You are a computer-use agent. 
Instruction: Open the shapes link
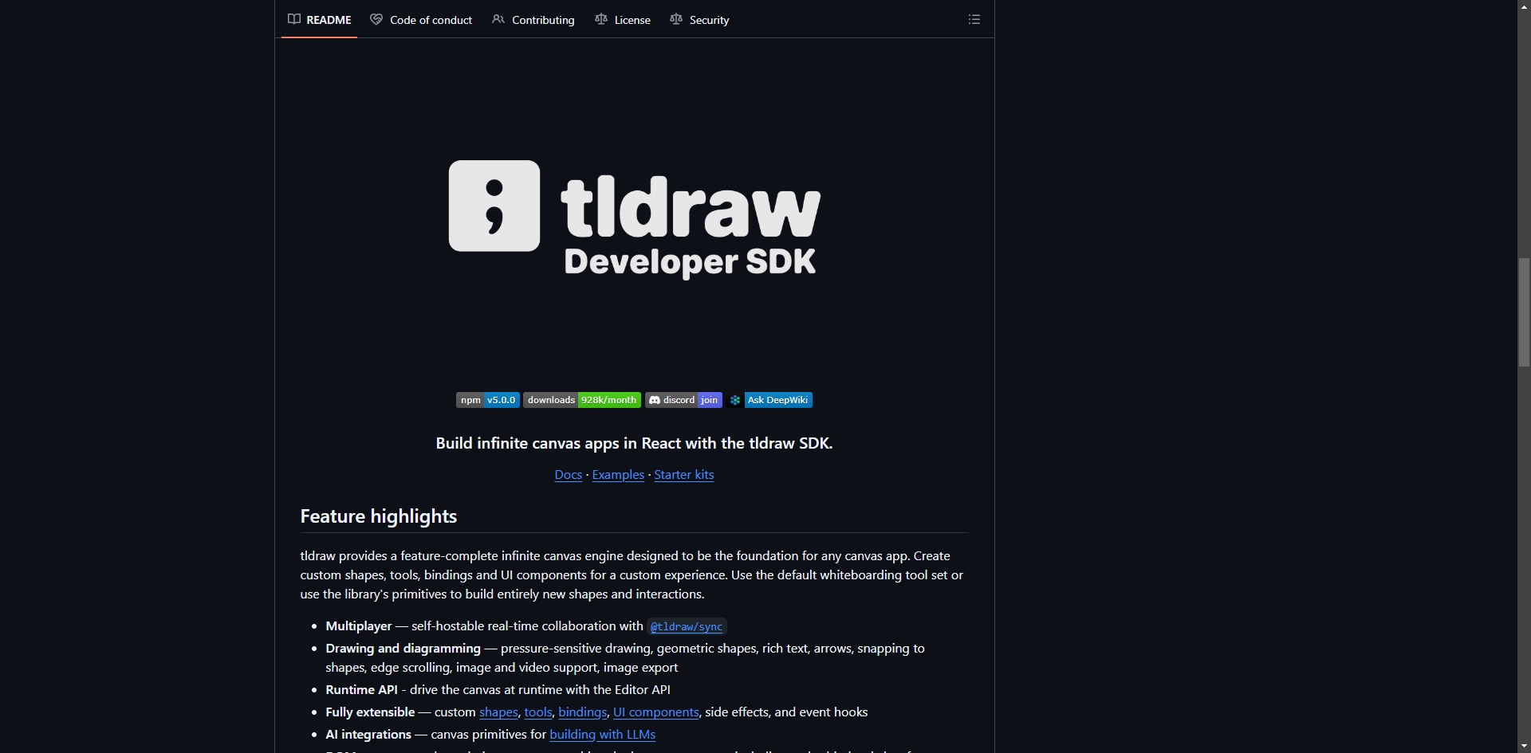[498, 712]
